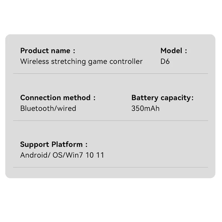
Task: Click the divider line below the Model row
Action: click(x=110, y=74)
